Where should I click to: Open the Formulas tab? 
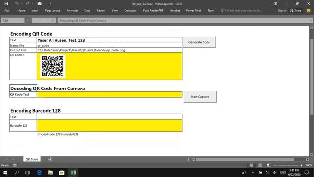coord(72,11)
